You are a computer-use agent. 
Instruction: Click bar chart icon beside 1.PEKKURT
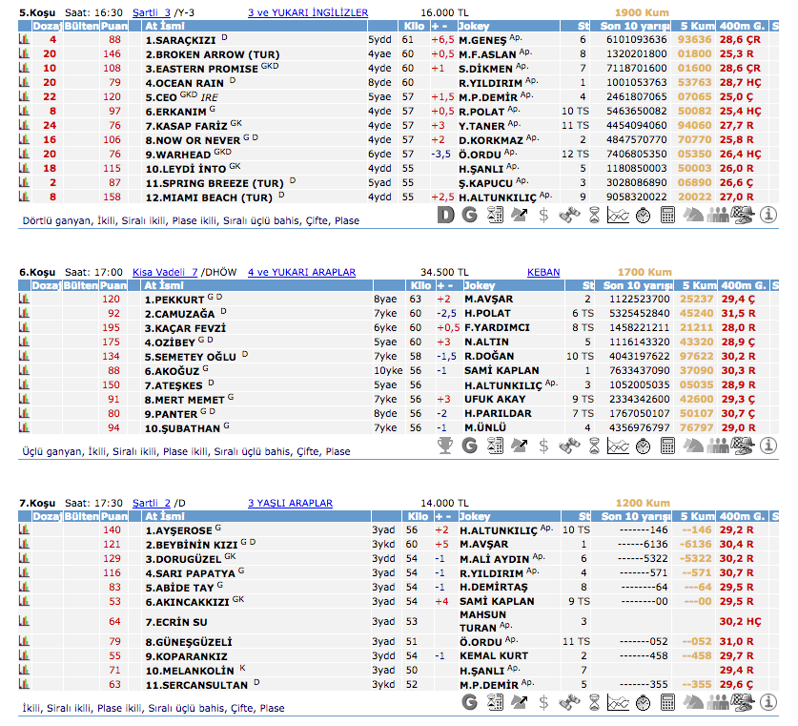pos(24,300)
